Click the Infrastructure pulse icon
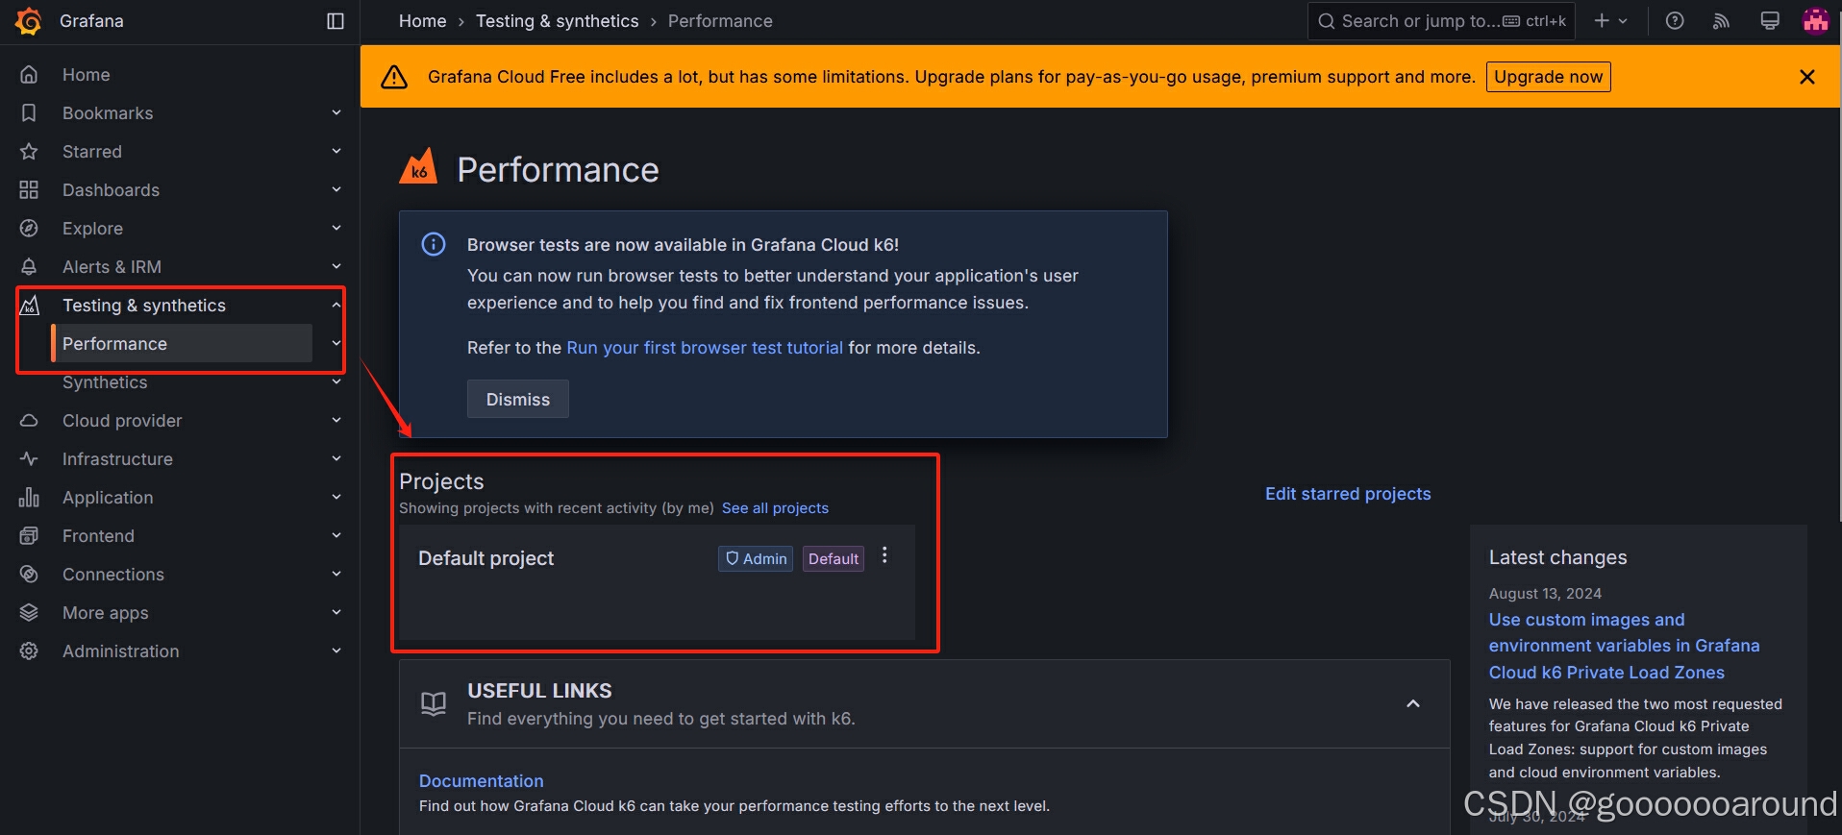The height and width of the screenshot is (835, 1842). [x=29, y=458]
